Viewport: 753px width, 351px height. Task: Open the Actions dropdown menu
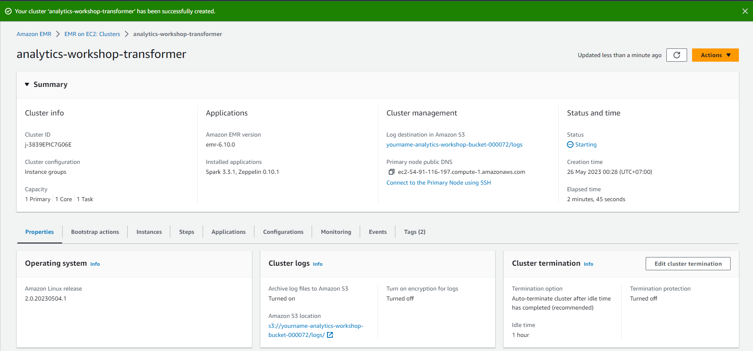(x=715, y=55)
